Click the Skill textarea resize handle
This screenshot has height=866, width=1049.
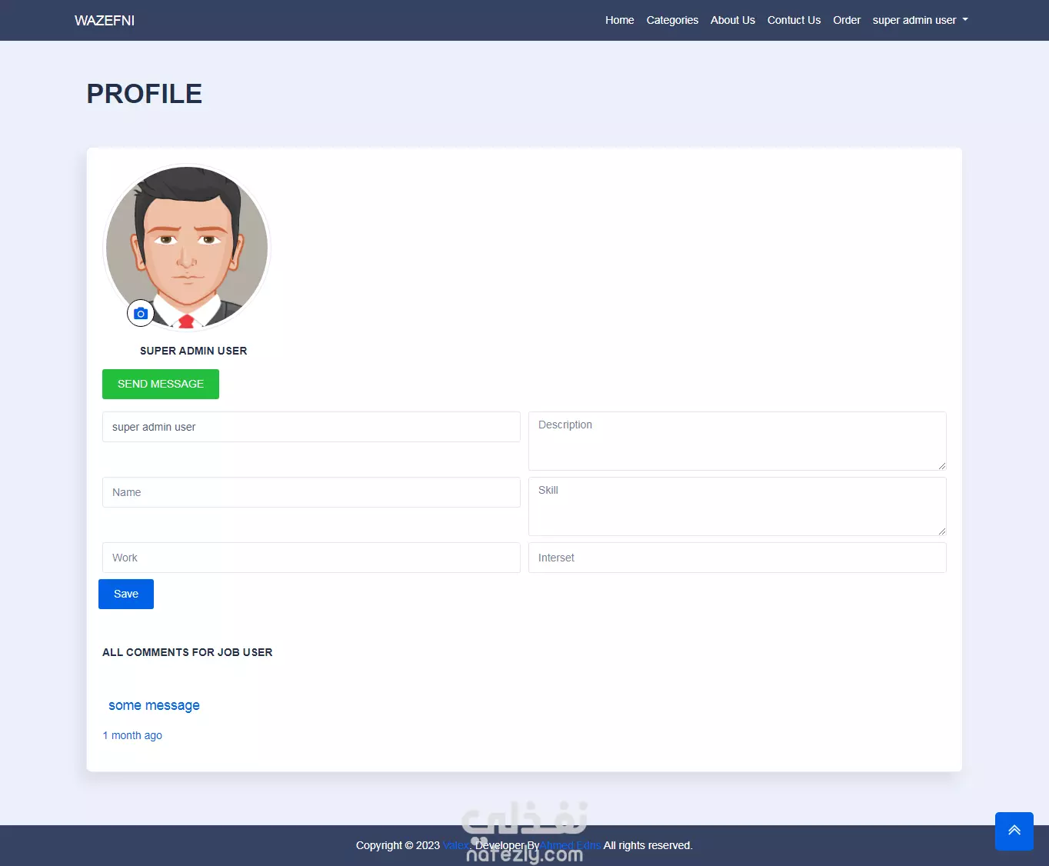[x=941, y=531]
